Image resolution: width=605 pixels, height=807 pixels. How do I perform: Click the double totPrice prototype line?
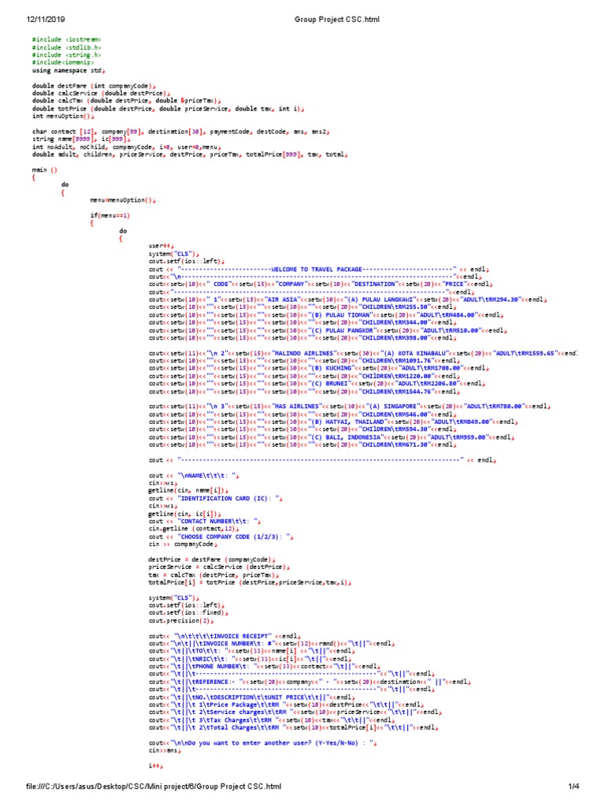(169, 109)
